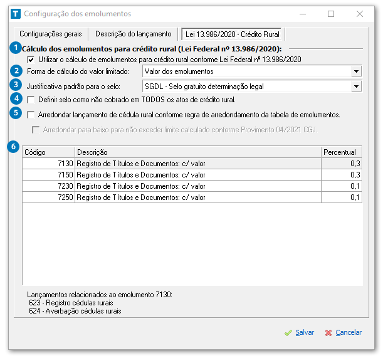Click the 0,3 percentual of row 7130
The width and height of the screenshot is (383, 358).
point(342,164)
